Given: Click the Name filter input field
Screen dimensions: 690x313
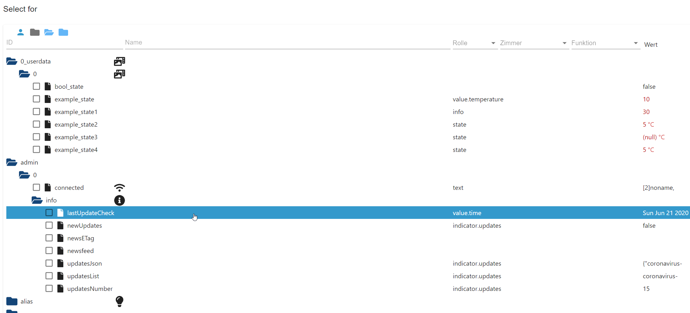Looking at the screenshot, I should point(288,43).
